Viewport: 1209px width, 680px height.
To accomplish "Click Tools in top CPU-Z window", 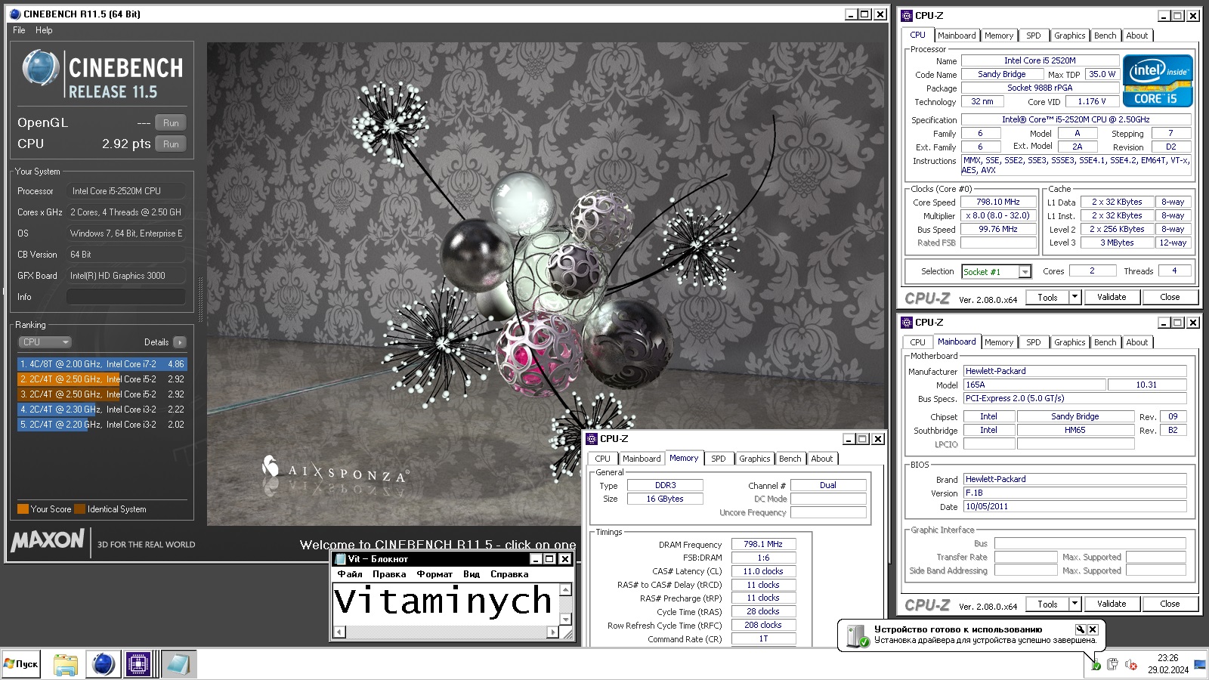I will (x=1048, y=298).
